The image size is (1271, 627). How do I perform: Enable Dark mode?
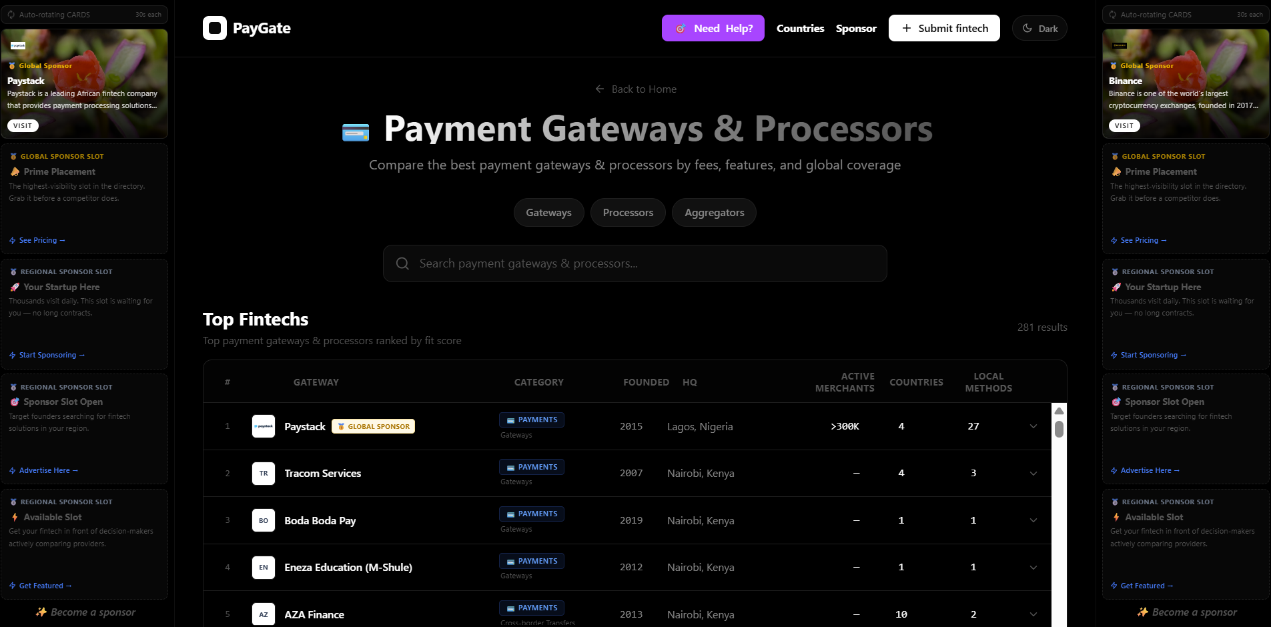pyautogui.click(x=1039, y=28)
